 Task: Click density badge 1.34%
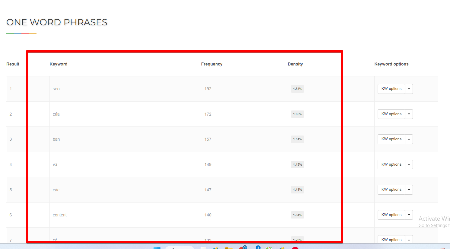(297, 215)
